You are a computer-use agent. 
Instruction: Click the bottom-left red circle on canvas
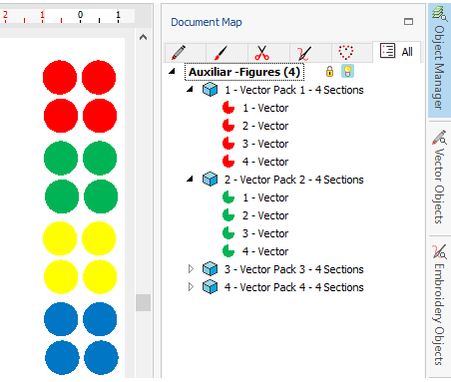tap(61, 116)
